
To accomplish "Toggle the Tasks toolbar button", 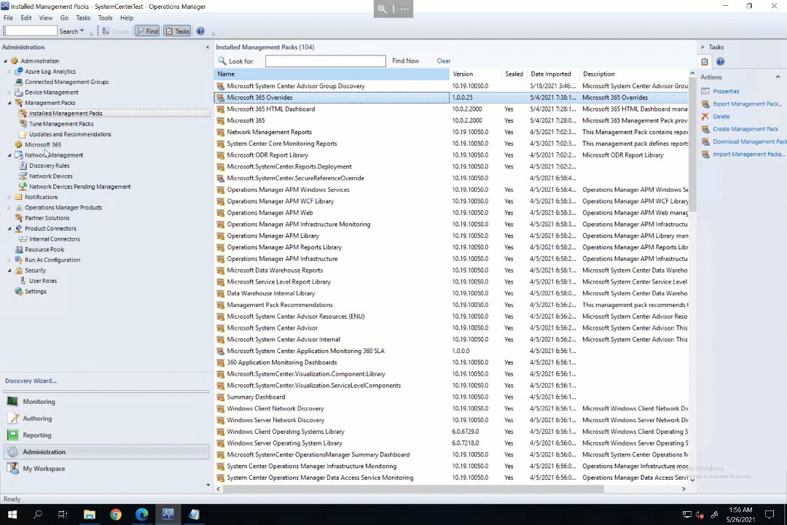I will [177, 31].
